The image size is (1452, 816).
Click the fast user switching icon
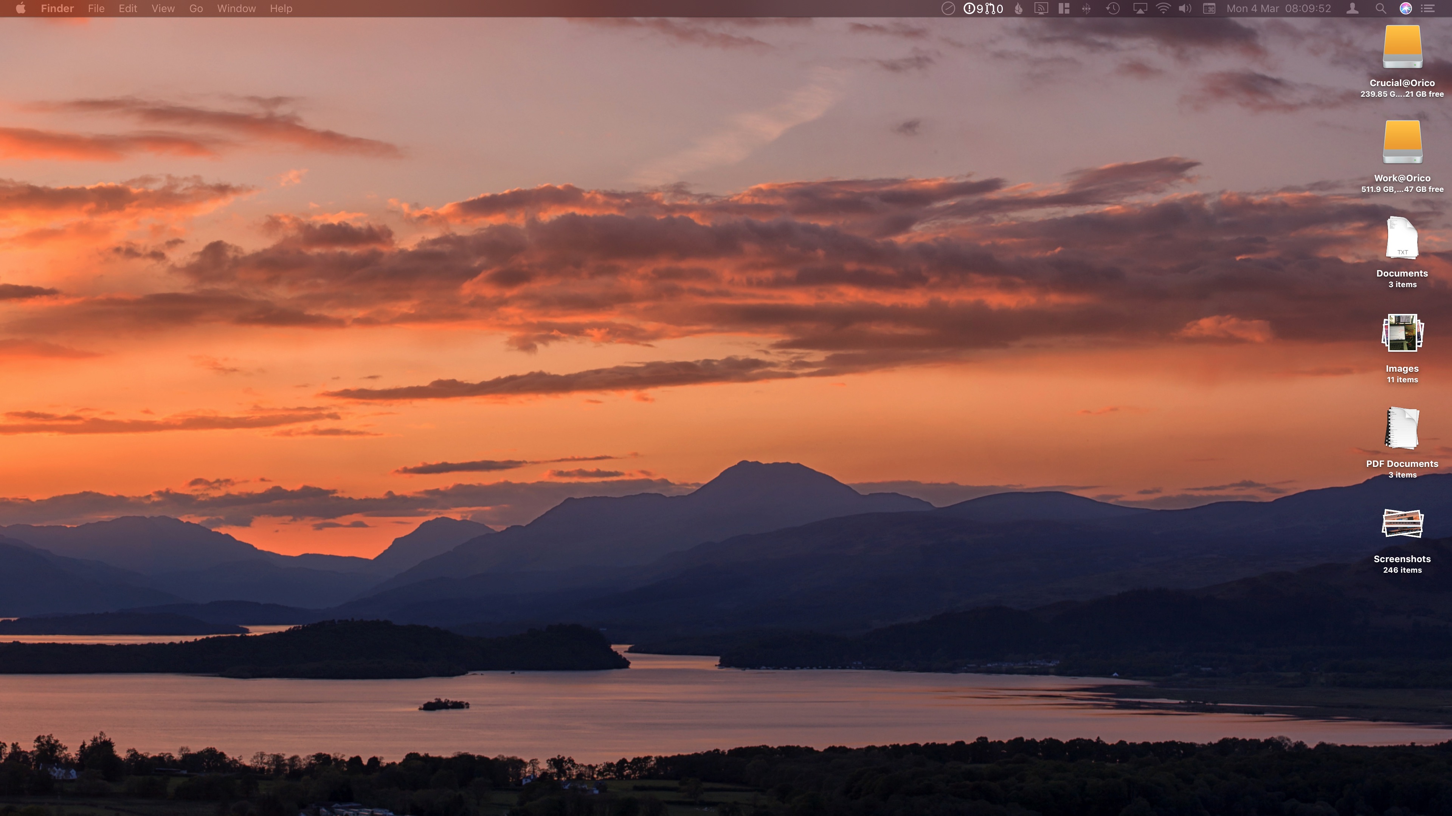[x=1352, y=8]
